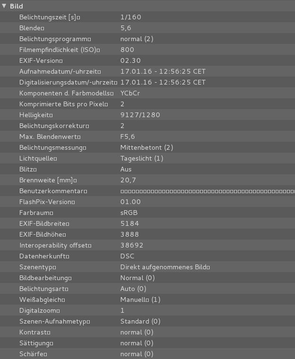Screen dimensions: 295x359
Task: Select the EXIF-Version value 02.30
Action: 130,60
